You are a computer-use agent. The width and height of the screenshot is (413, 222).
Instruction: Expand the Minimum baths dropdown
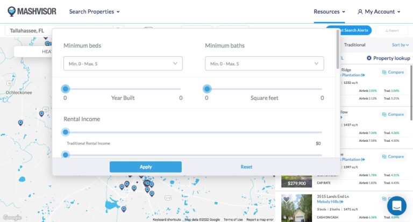264,63
